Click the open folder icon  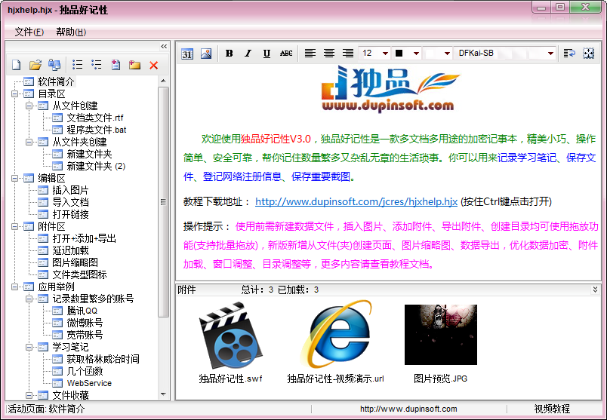click(35, 66)
